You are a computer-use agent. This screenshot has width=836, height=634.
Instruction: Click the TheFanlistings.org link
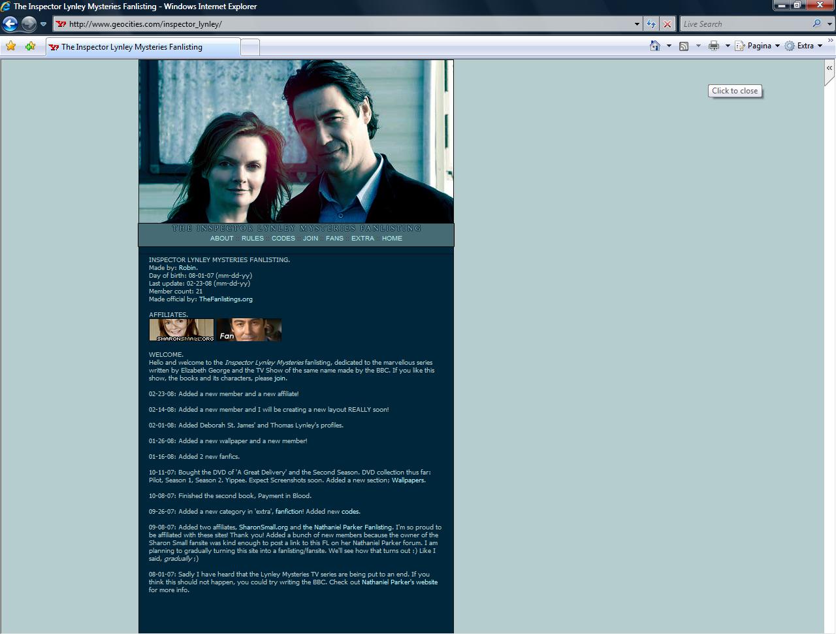tap(225, 299)
